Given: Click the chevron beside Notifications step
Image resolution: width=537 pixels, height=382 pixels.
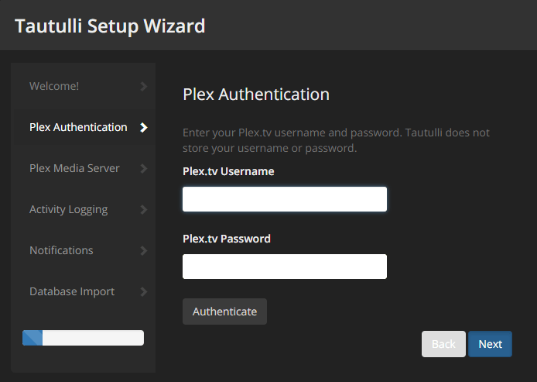Looking at the screenshot, I should [x=144, y=250].
